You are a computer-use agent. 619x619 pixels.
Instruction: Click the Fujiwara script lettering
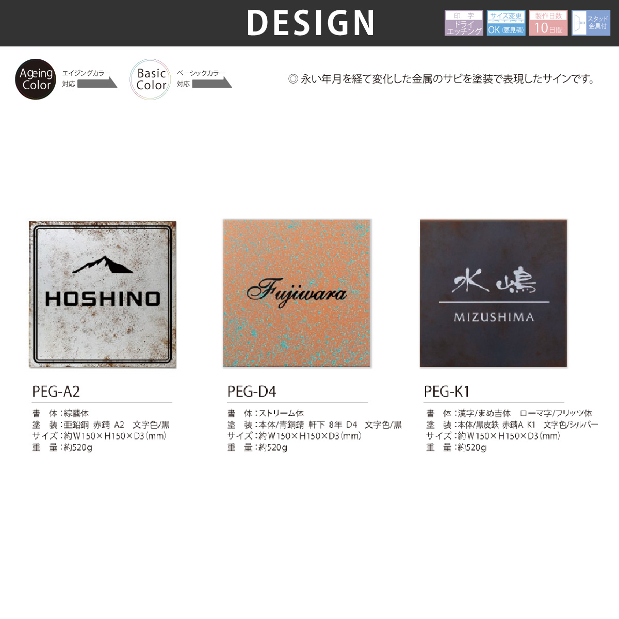click(297, 292)
